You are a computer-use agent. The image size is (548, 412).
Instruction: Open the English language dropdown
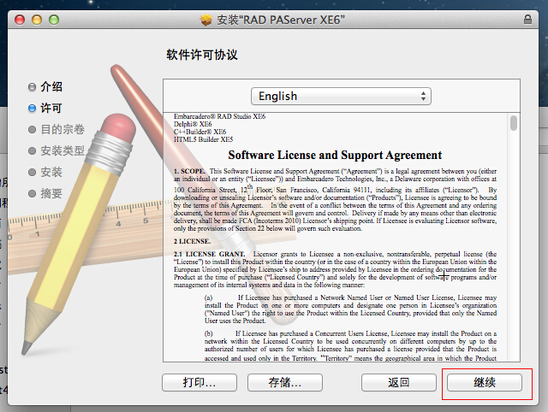pyautogui.click(x=341, y=96)
